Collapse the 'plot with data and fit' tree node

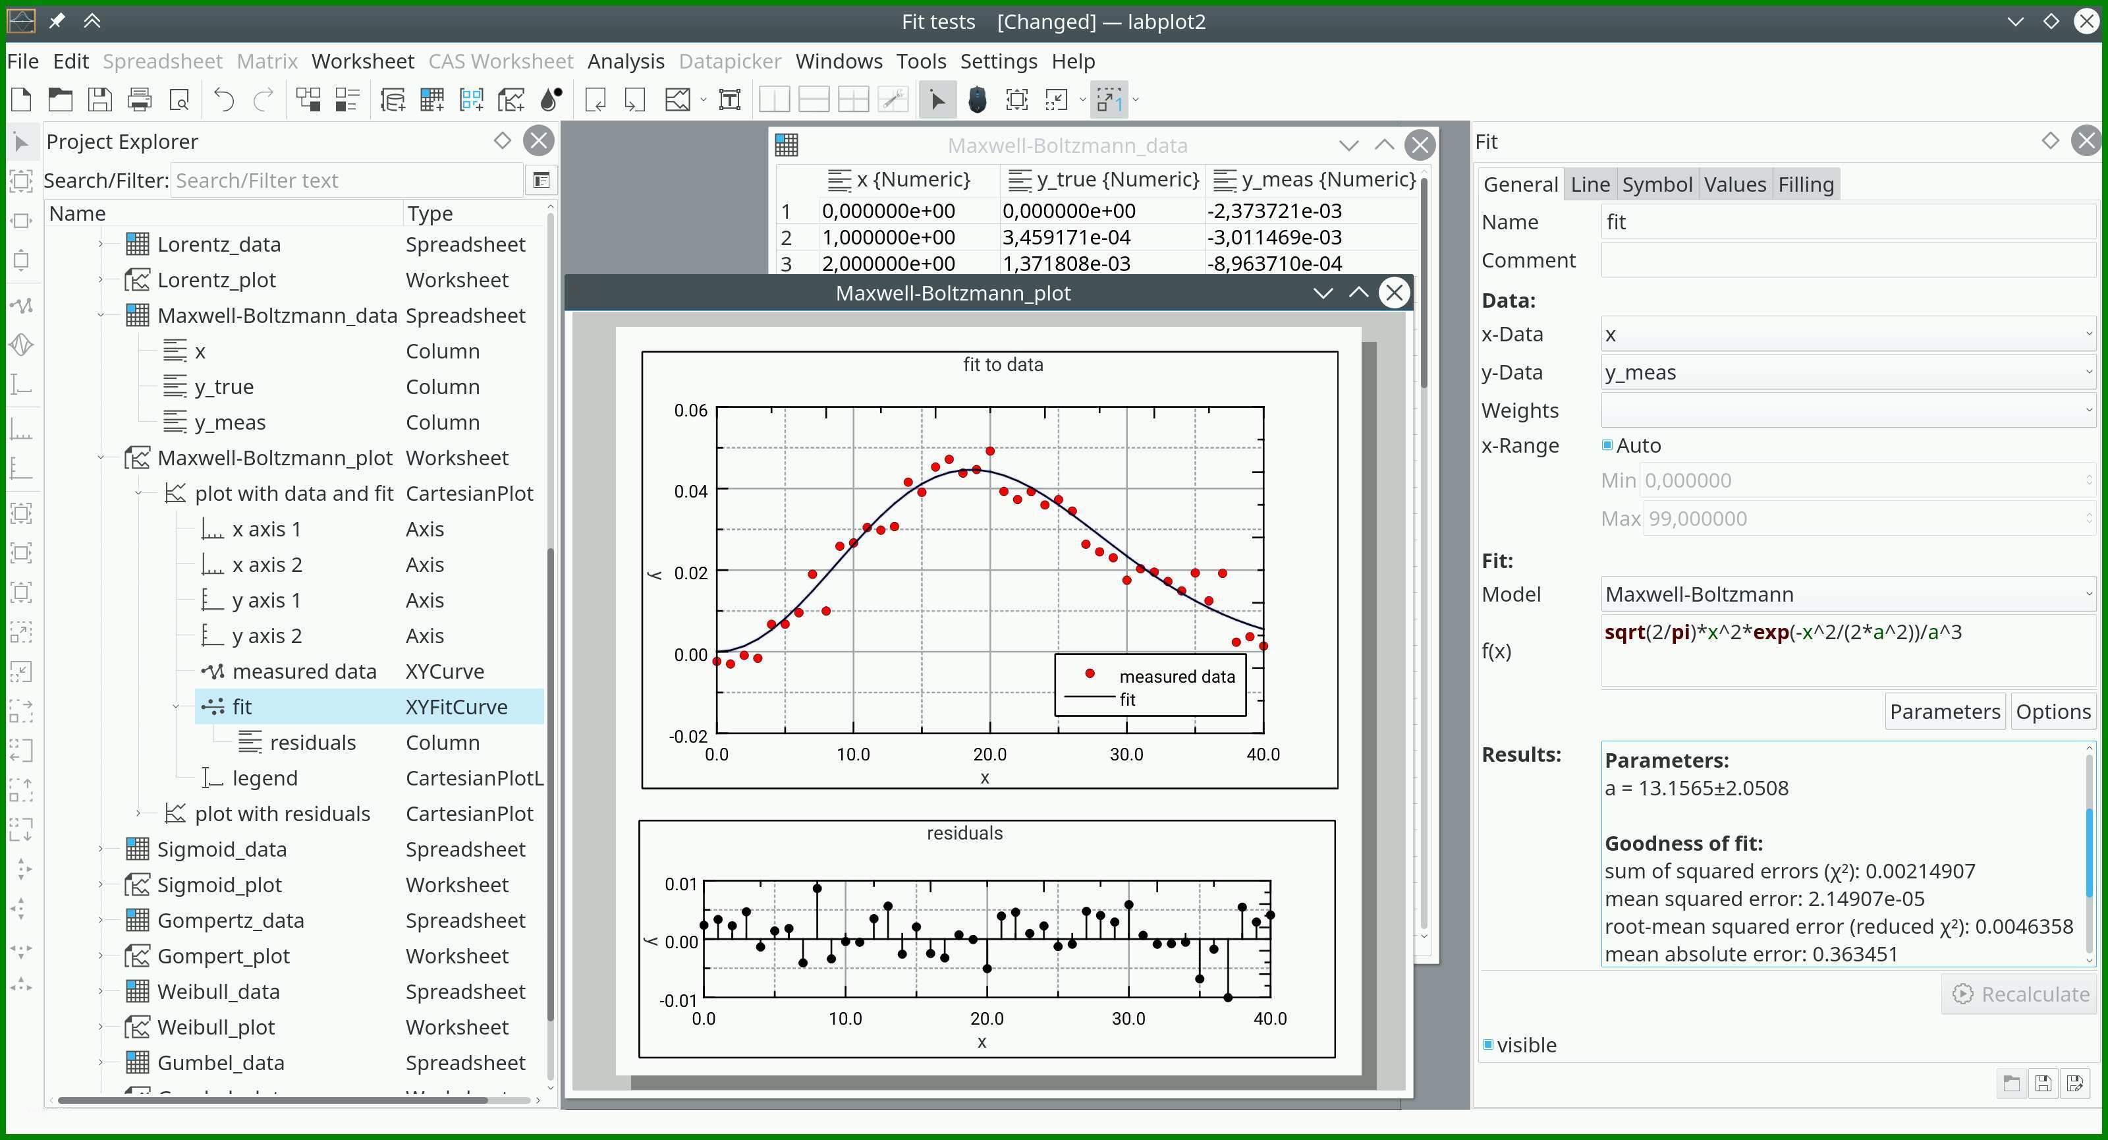coord(138,493)
